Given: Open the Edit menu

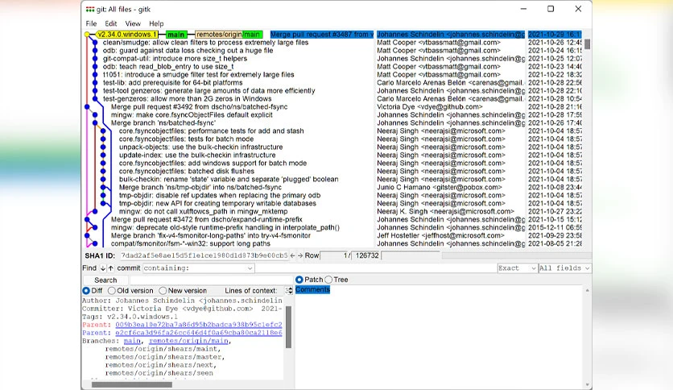Looking at the screenshot, I should (111, 23).
